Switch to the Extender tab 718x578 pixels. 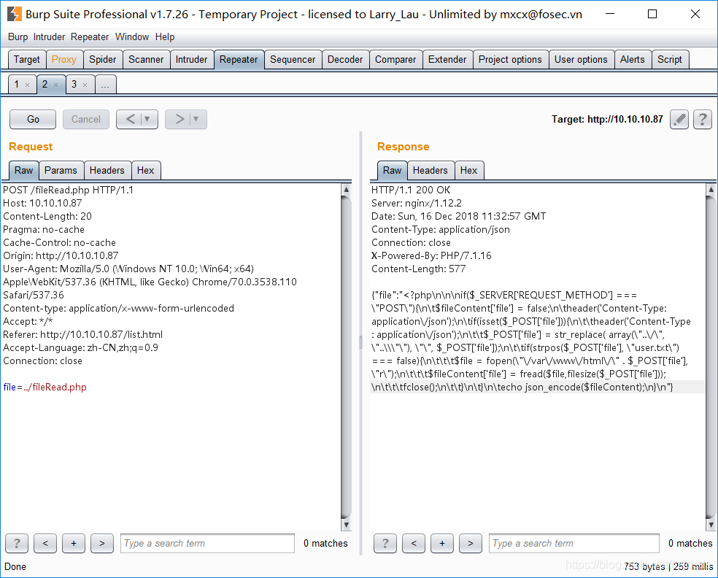pos(447,60)
